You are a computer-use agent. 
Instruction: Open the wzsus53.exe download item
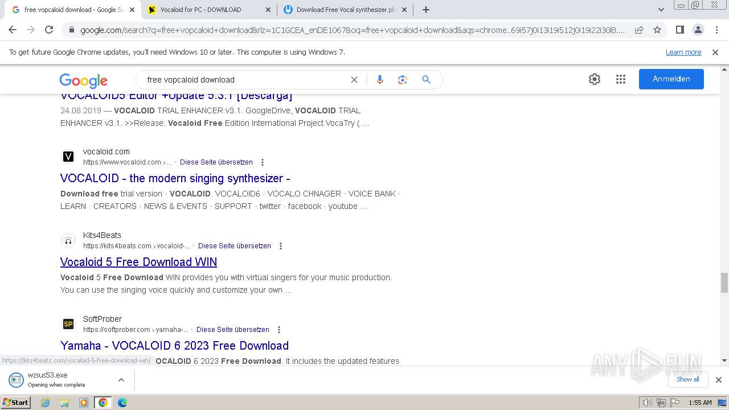click(x=57, y=380)
